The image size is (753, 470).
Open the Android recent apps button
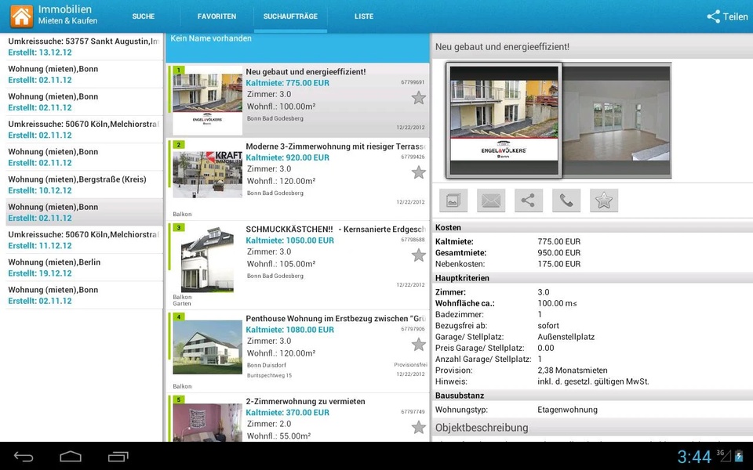coord(118,457)
